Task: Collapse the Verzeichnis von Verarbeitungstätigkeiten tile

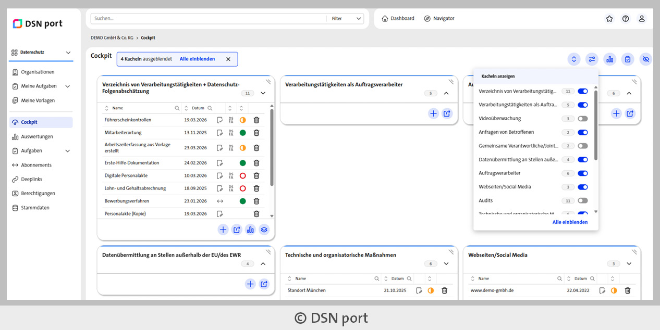Action: tap(263, 93)
